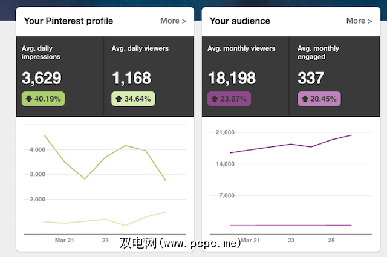
Task: Click the 4,000 gridline label on profile chart
Action: pyautogui.click(x=37, y=149)
